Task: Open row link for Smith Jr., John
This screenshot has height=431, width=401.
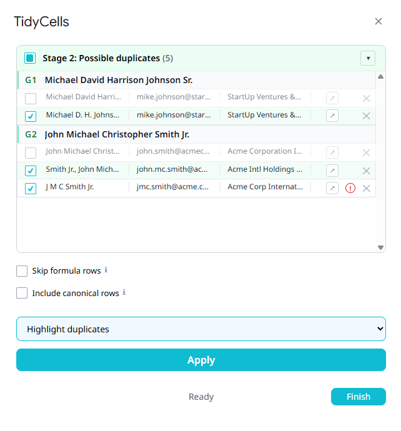Action: tap(333, 170)
